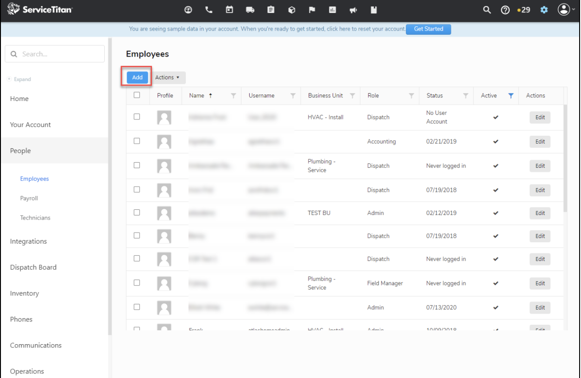The width and height of the screenshot is (581, 378).
Task: Open the Role column filter
Action: tap(411, 96)
